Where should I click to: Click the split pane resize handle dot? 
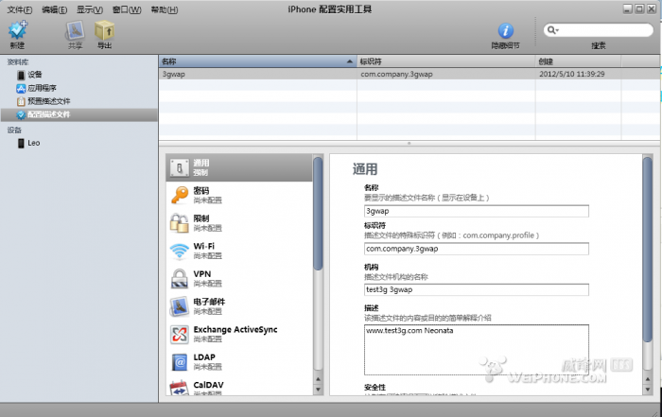(x=409, y=144)
